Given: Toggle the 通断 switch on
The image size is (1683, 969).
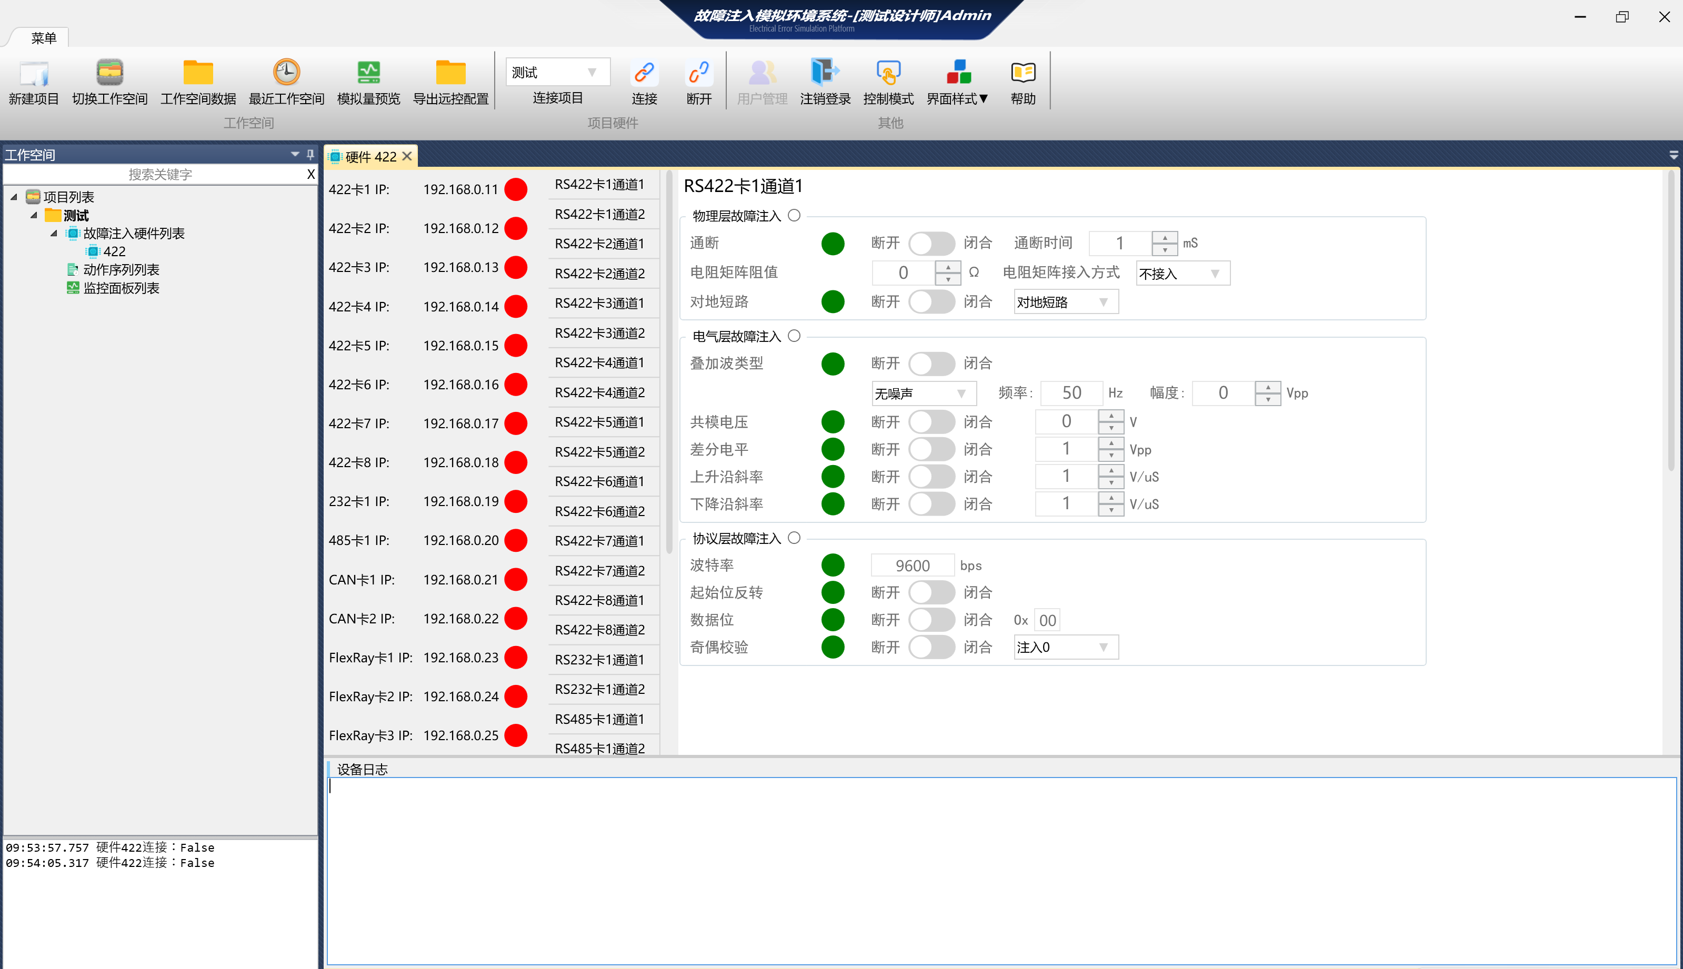Looking at the screenshot, I should (x=931, y=244).
